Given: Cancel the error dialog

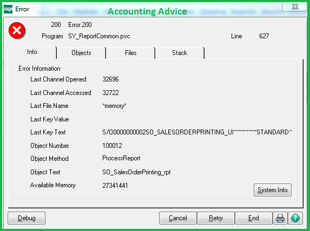Looking at the screenshot, I should (178, 218).
